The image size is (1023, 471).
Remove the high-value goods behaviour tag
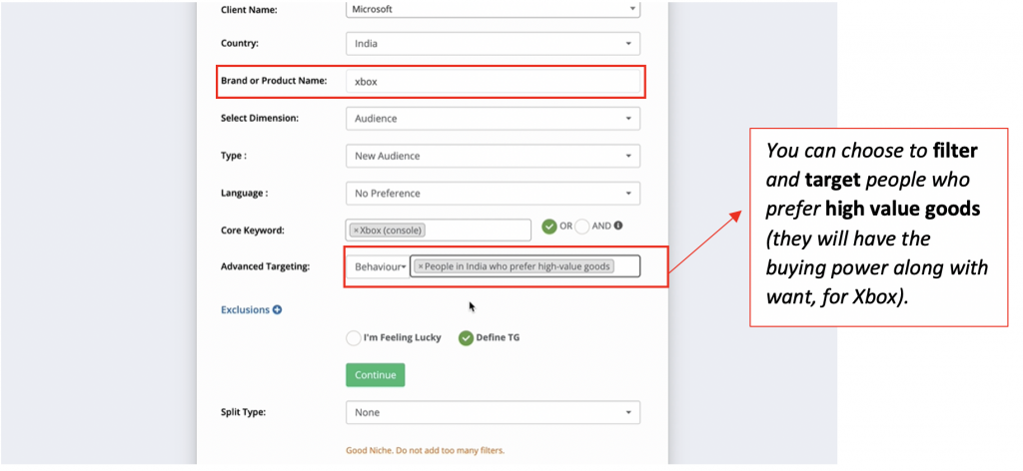pyautogui.click(x=421, y=265)
